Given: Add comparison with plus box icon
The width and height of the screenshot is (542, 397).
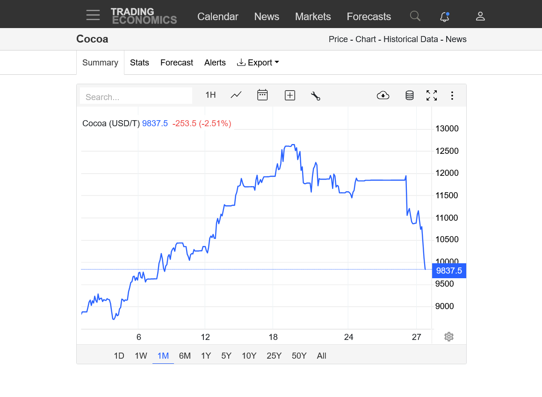Looking at the screenshot, I should pos(290,95).
